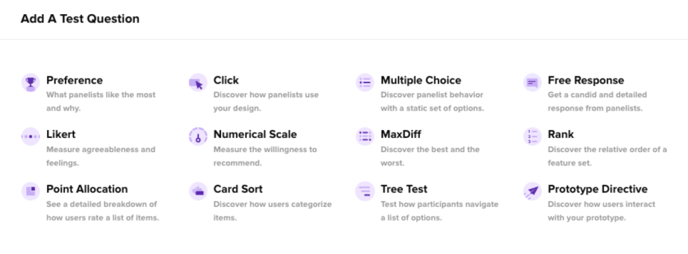The height and width of the screenshot is (254, 688).
Task: Select the Likert scale dots icon
Action: pos(30,137)
